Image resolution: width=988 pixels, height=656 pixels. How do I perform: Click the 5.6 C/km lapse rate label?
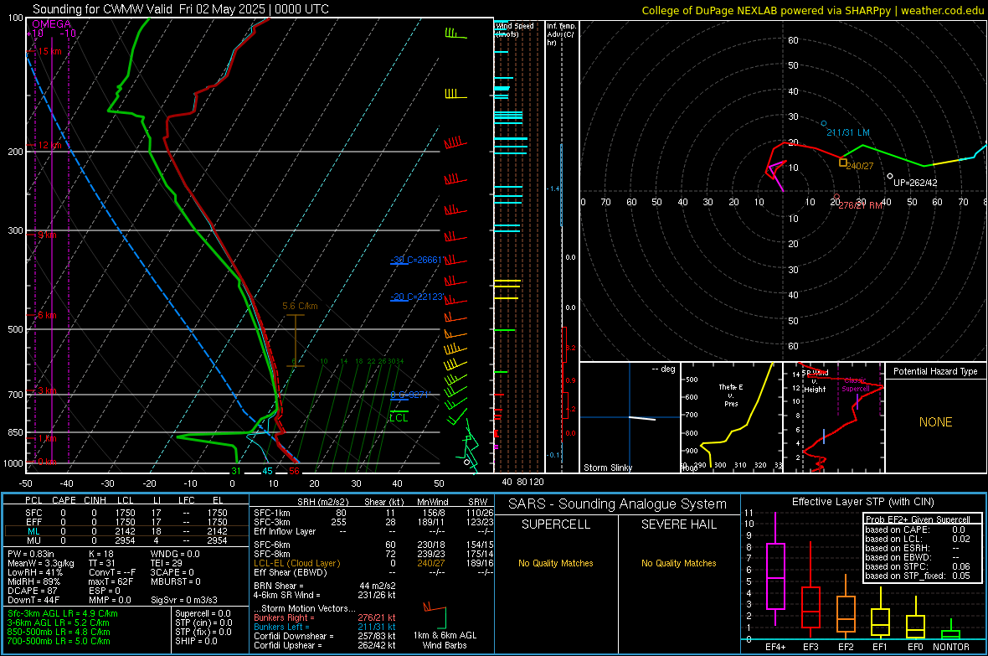coord(300,306)
